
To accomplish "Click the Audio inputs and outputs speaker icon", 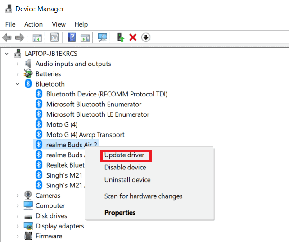I will coord(28,64).
